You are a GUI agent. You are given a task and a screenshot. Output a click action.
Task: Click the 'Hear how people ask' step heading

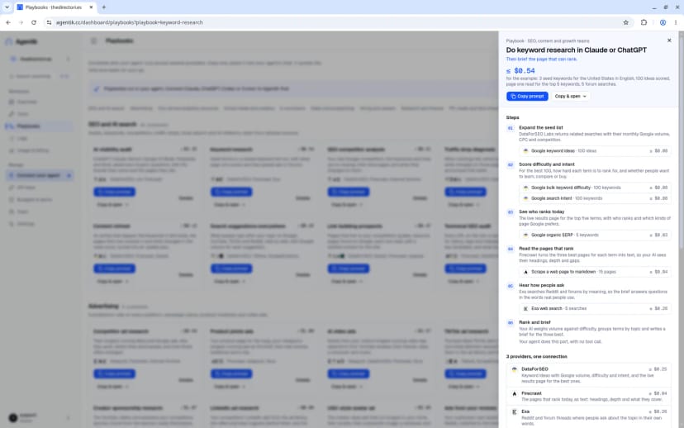[541, 285]
